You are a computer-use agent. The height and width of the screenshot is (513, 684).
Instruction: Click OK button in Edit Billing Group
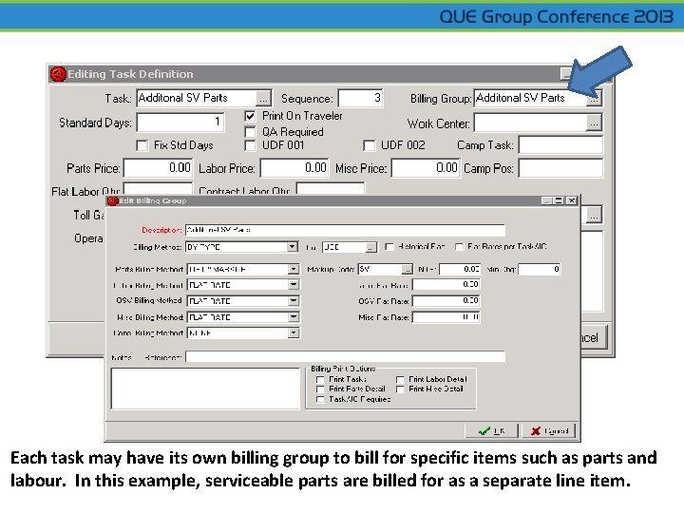coord(491,431)
